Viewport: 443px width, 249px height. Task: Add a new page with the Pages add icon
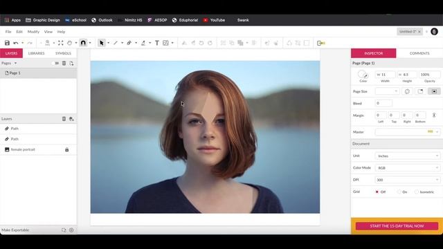coord(71,63)
